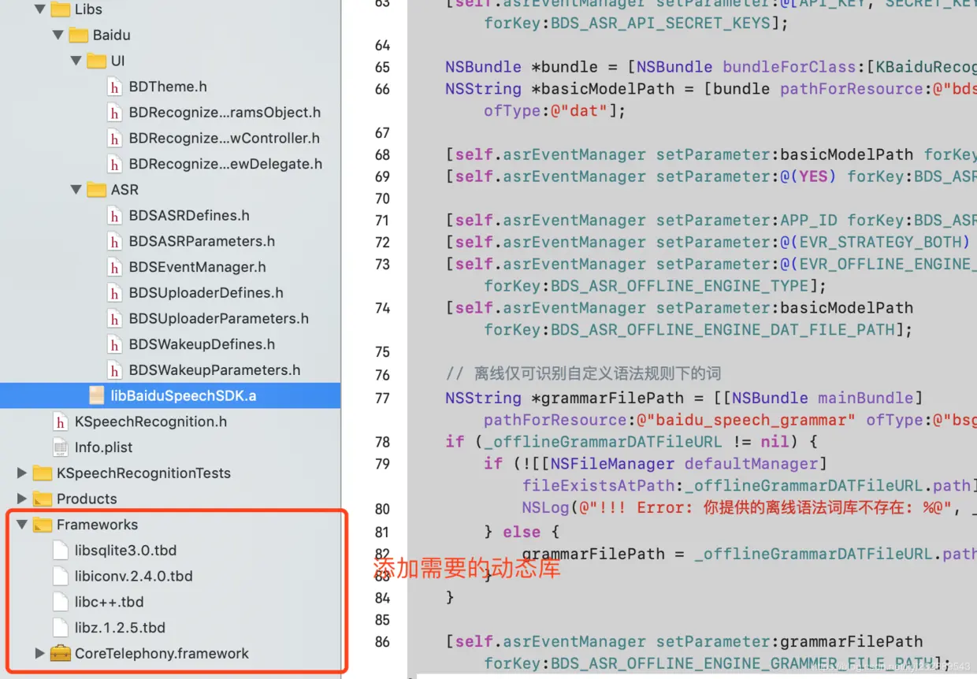Click header icon of BDSASRDefines.h
This screenshot has width=977, height=679.
click(115, 216)
